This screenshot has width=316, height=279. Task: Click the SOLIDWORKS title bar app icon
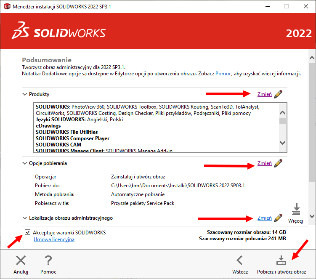click(x=7, y=6)
